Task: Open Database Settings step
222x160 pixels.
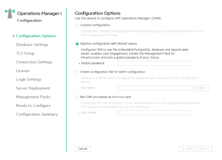Action: (32, 45)
